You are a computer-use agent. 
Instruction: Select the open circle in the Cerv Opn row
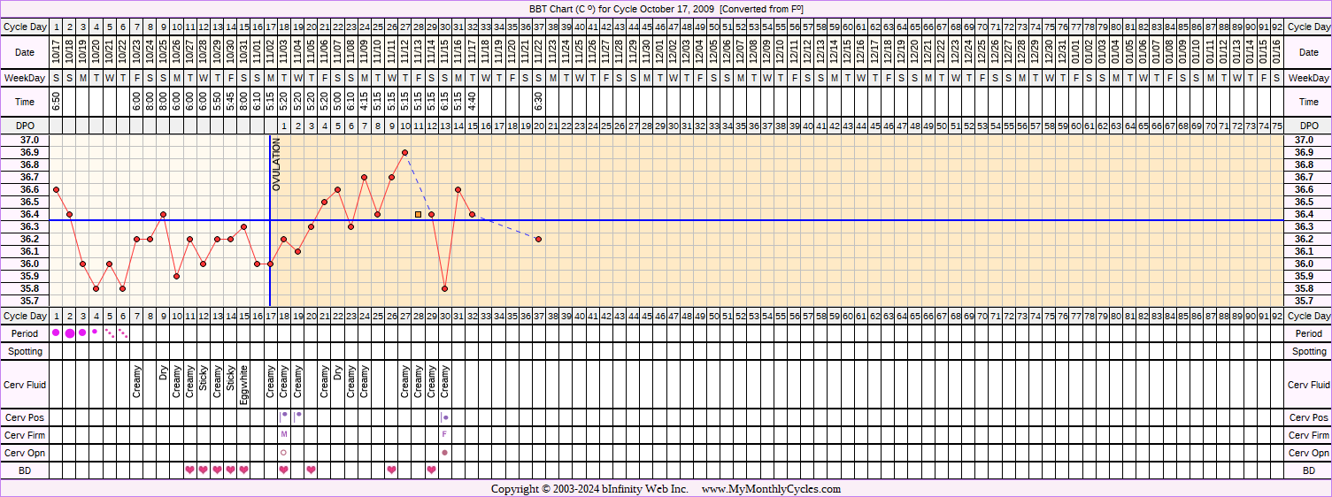(x=283, y=452)
